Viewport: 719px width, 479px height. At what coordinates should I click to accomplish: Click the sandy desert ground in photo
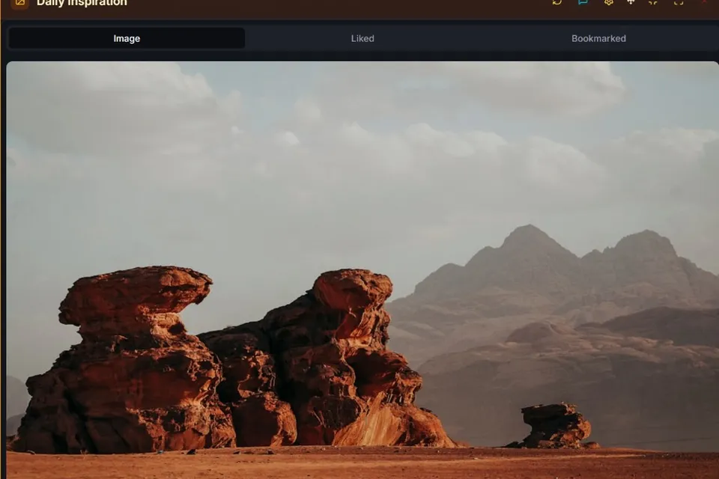click(362, 464)
